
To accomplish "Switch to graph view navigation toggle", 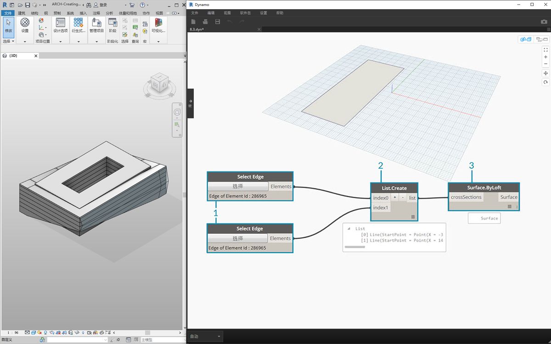I will pyautogui.click(x=542, y=39).
